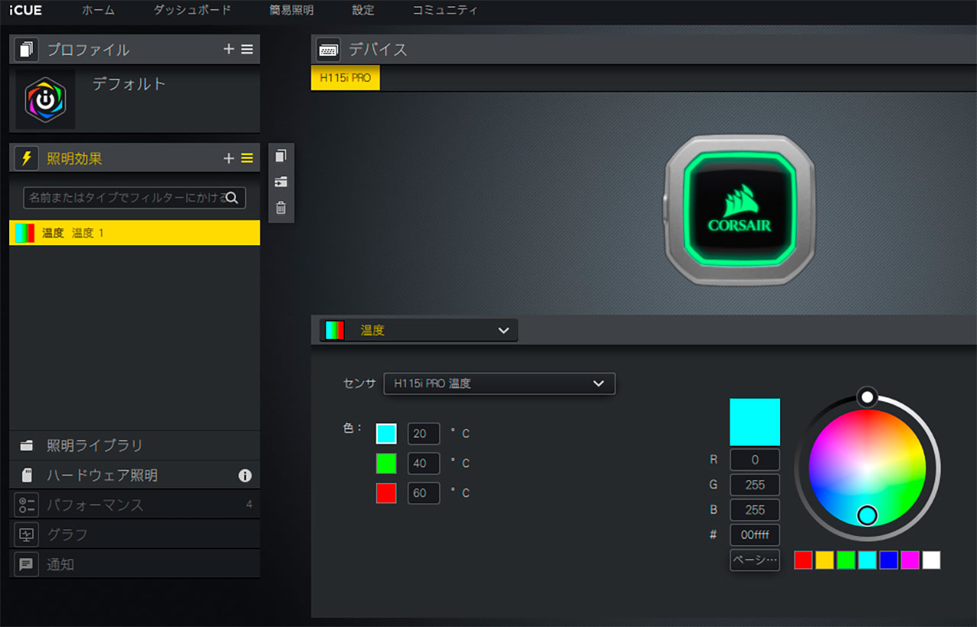Click the ベーシ… button
The height and width of the screenshot is (627, 977).
pos(755,560)
